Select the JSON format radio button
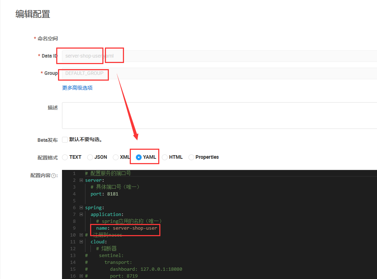 [90, 157]
